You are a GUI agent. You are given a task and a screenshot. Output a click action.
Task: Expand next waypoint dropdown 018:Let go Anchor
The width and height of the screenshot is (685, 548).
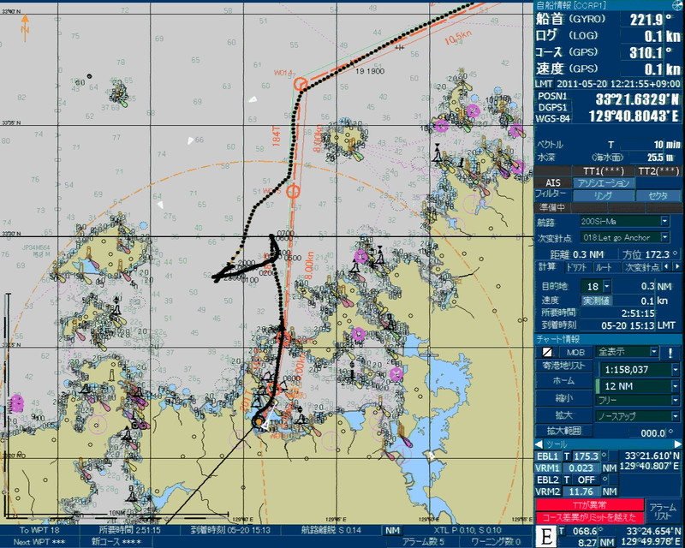pos(665,237)
